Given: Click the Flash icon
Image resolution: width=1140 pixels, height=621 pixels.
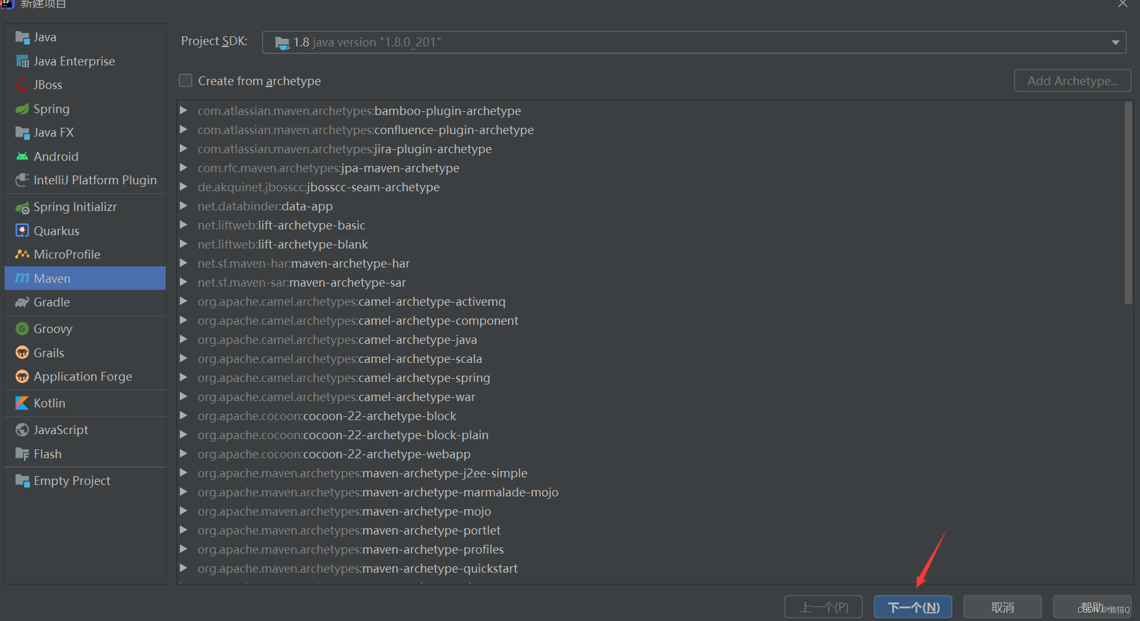Looking at the screenshot, I should point(22,454).
